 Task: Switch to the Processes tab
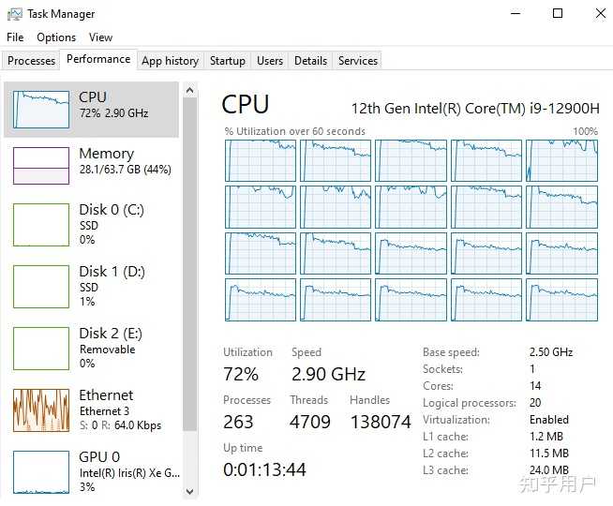coord(32,61)
